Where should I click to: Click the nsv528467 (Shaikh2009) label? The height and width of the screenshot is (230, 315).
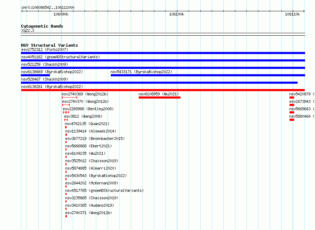click(x=45, y=79)
